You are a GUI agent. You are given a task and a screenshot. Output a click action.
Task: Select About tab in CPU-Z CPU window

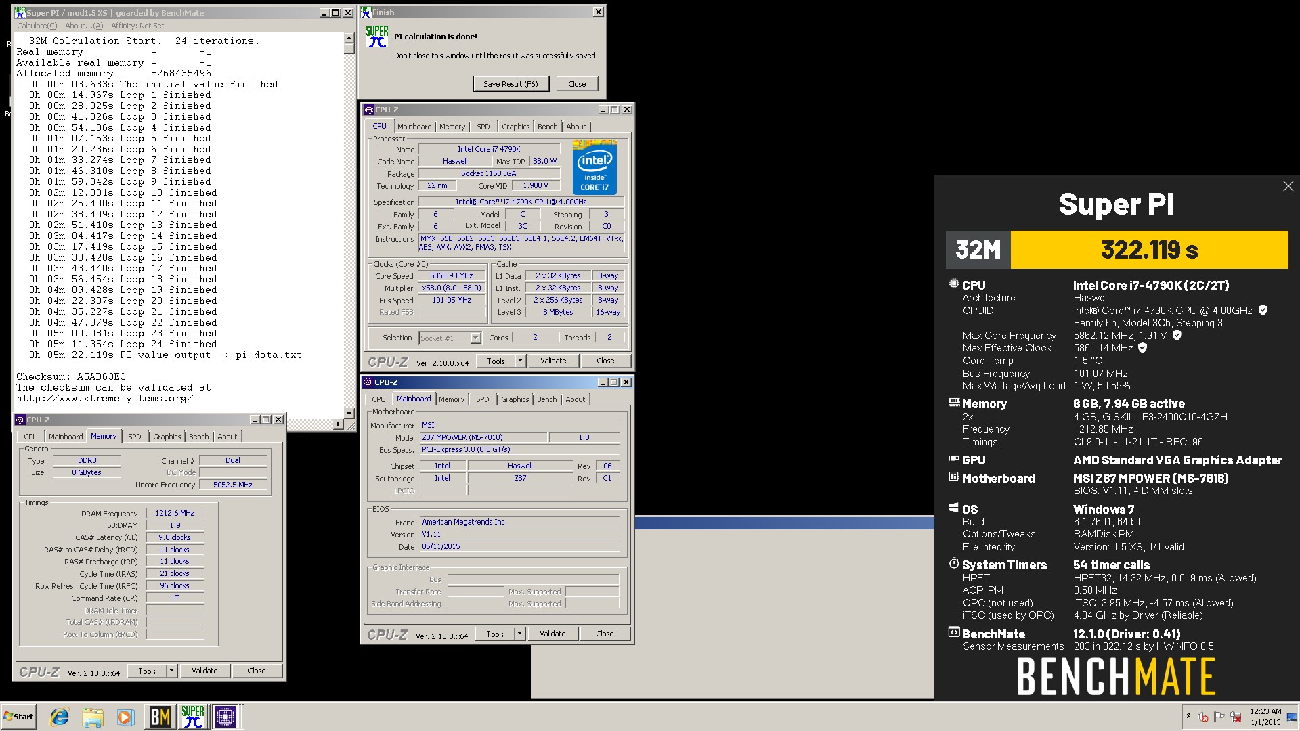[576, 127]
